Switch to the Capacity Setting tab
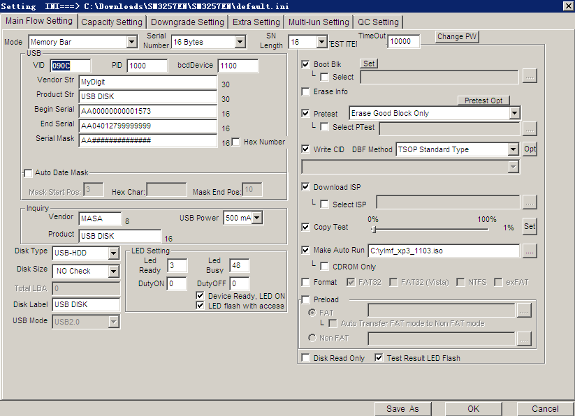Viewport: 575px width, 416px height. click(112, 22)
